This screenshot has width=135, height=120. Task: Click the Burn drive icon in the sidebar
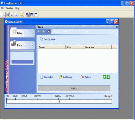14,43
